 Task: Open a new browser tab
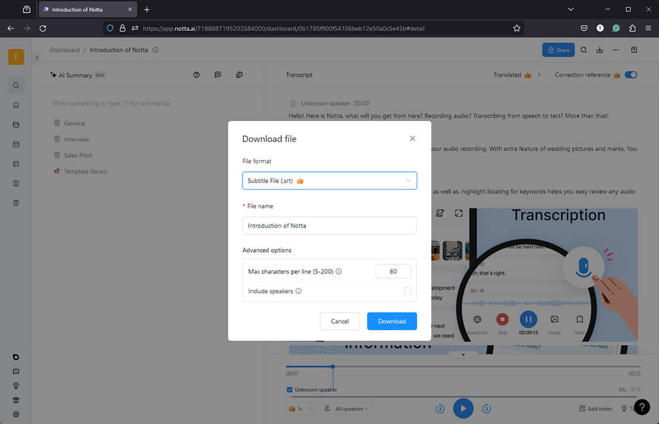click(147, 9)
